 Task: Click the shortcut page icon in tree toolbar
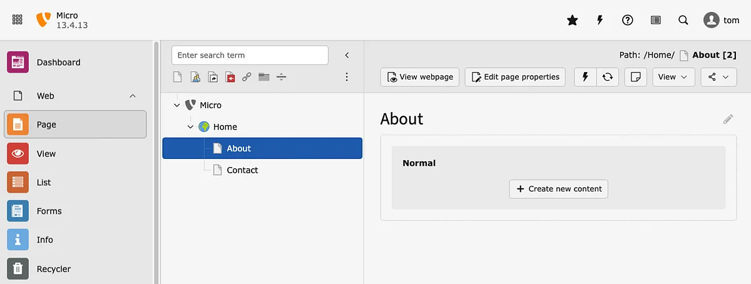pos(213,78)
